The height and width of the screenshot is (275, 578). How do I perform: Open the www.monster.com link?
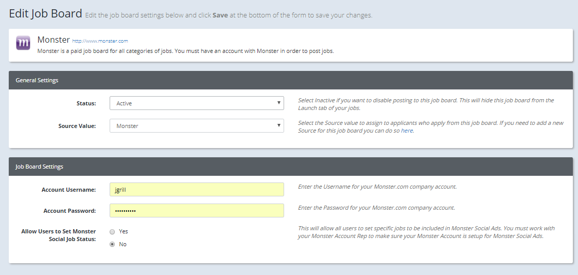pyautogui.click(x=100, y=41)
